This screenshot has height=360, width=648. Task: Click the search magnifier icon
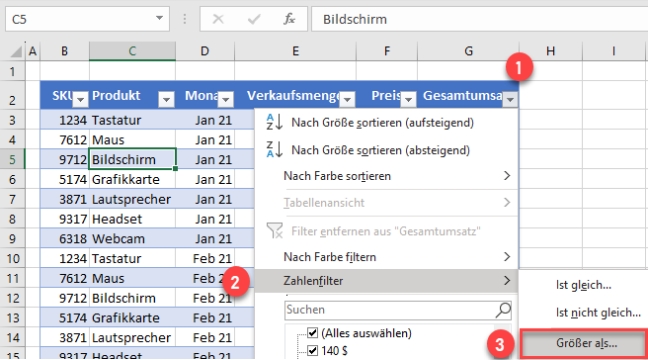503,310
